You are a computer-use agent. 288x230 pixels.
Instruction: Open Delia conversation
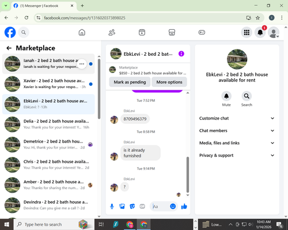point(48,124)
